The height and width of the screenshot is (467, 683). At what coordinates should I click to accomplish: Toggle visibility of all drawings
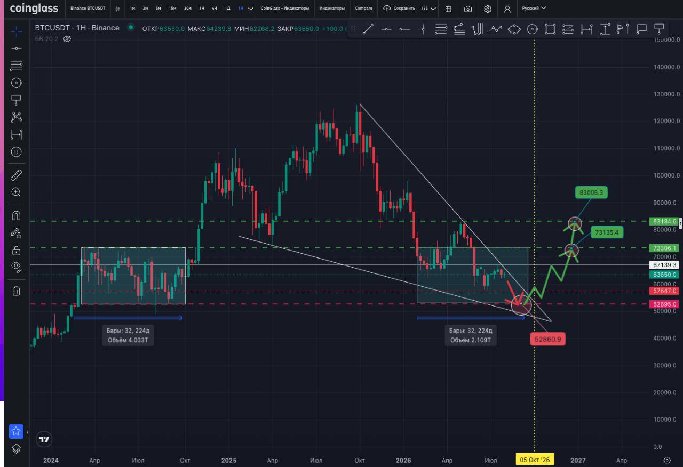(17, 267)
